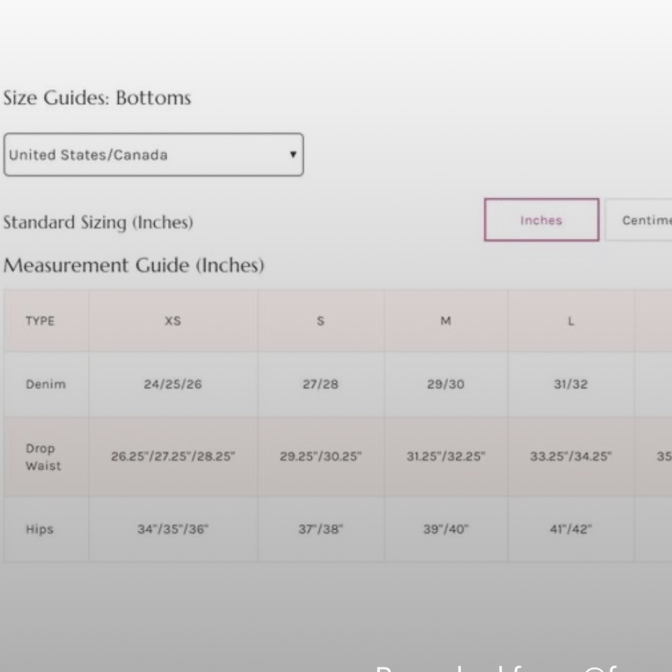Click the 33.25"/34.25" drop waist cell

[x=571, y=456]
